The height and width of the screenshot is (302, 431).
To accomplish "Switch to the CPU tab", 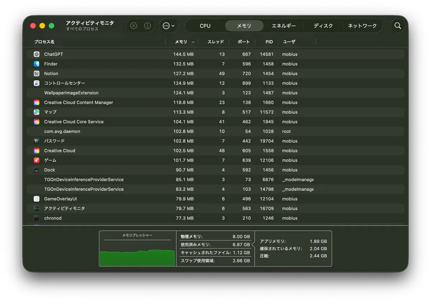I will (205, 26).
